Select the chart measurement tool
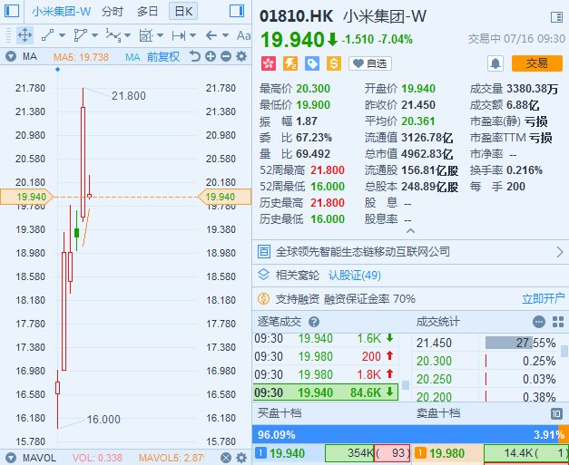This screenshot has height=465, width=569. pyautogui.click(x=146, y=35)
